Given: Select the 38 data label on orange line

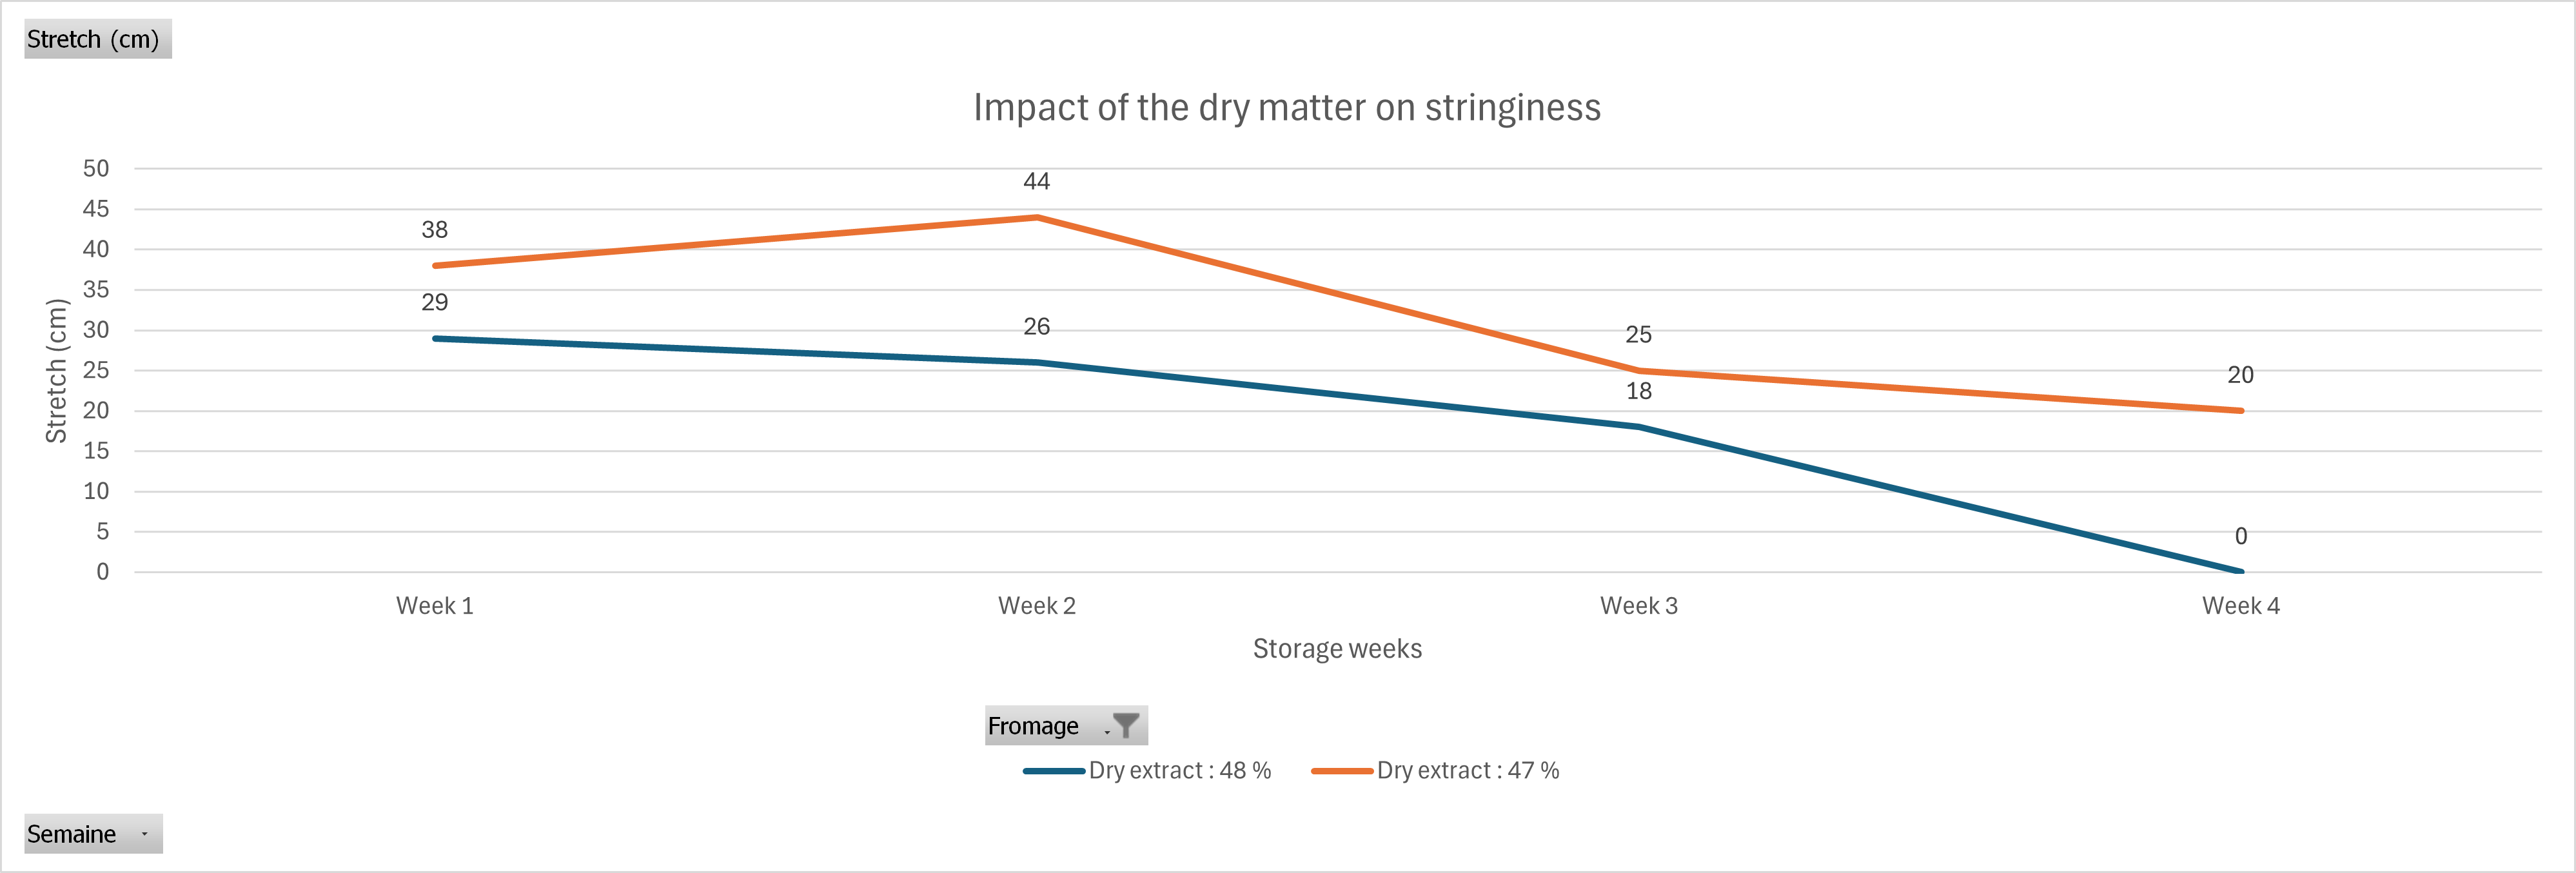Looking at the screenshot, I should pos(435,230).
